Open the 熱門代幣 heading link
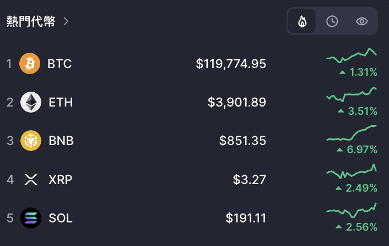This screenshot has width=389, height=246. 31,21
